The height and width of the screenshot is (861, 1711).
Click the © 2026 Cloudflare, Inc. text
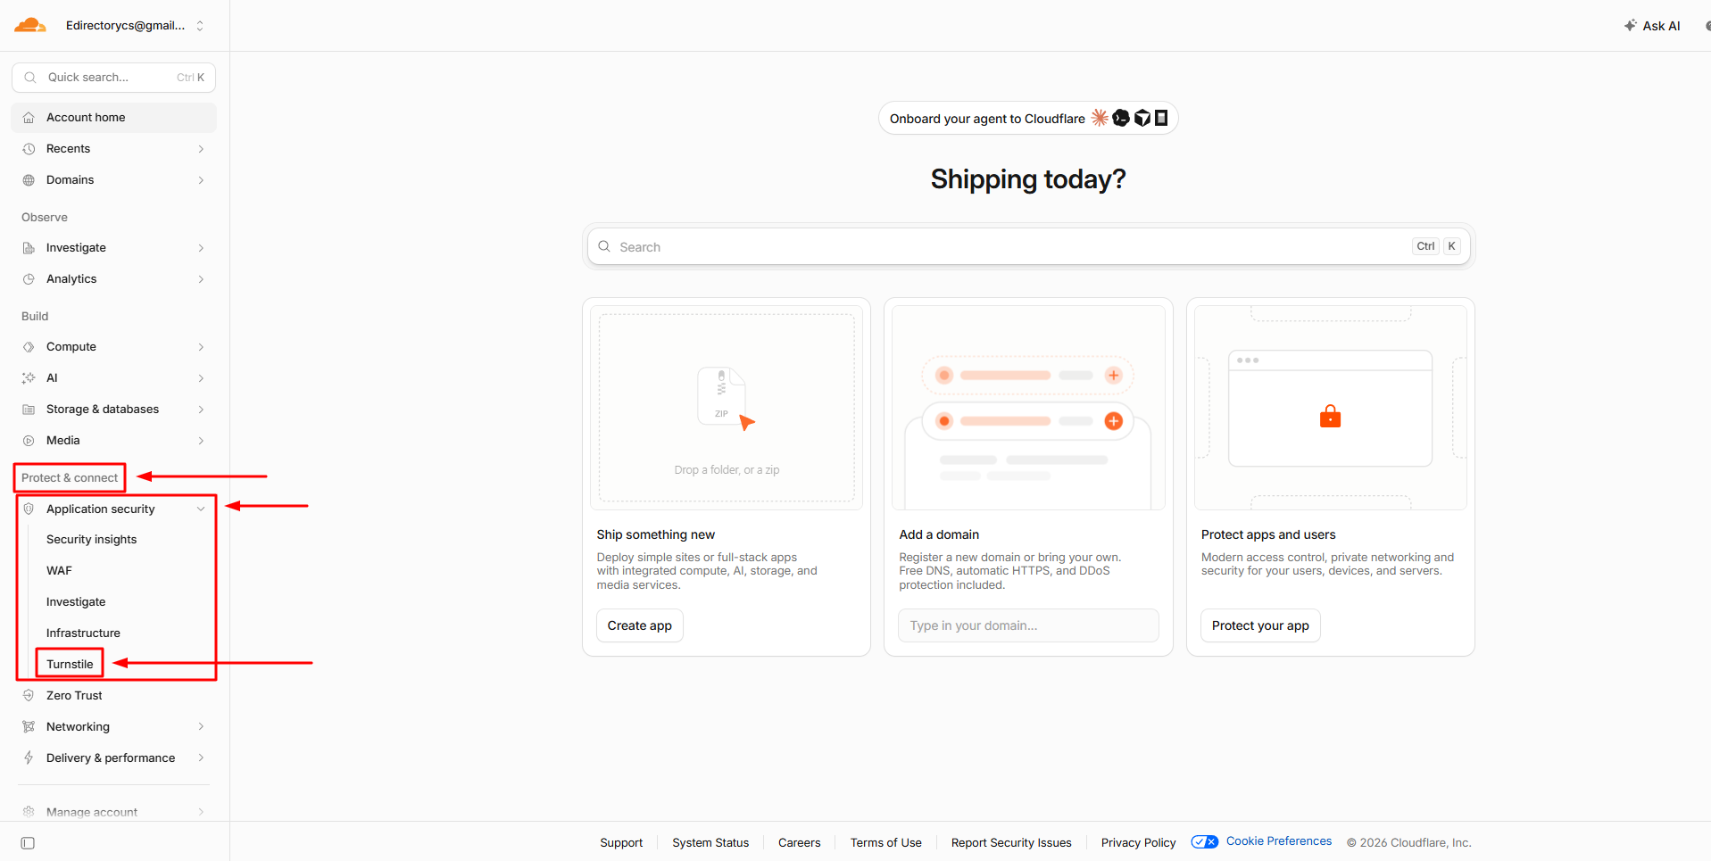pos(1409,843)
